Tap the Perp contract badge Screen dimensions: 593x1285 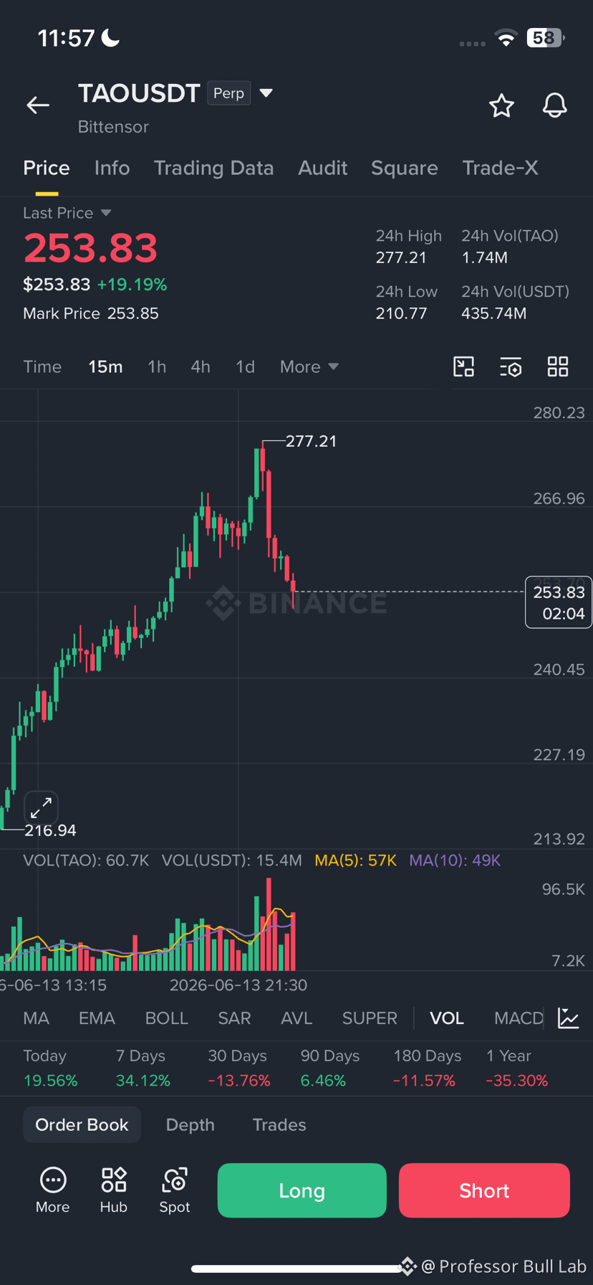coord(229,93)
